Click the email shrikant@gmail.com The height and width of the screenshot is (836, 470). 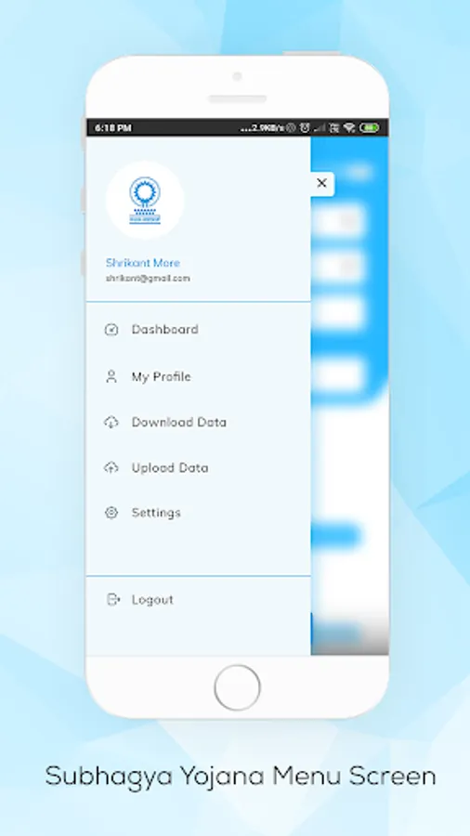[148, 278]
